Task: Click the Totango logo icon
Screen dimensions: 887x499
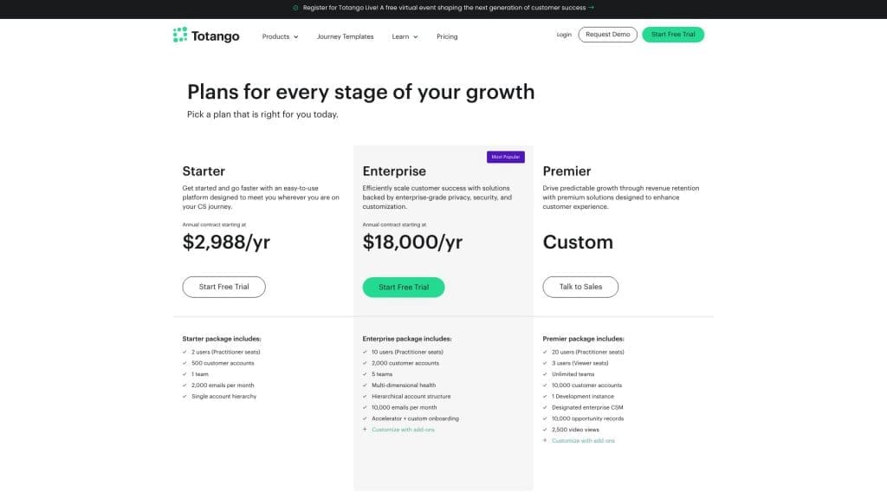Action: tap(180, 35)
